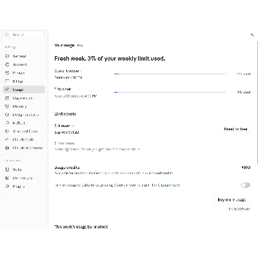258x258 pixels.
Task: Click the Skills icon
Action: (7, 170)
